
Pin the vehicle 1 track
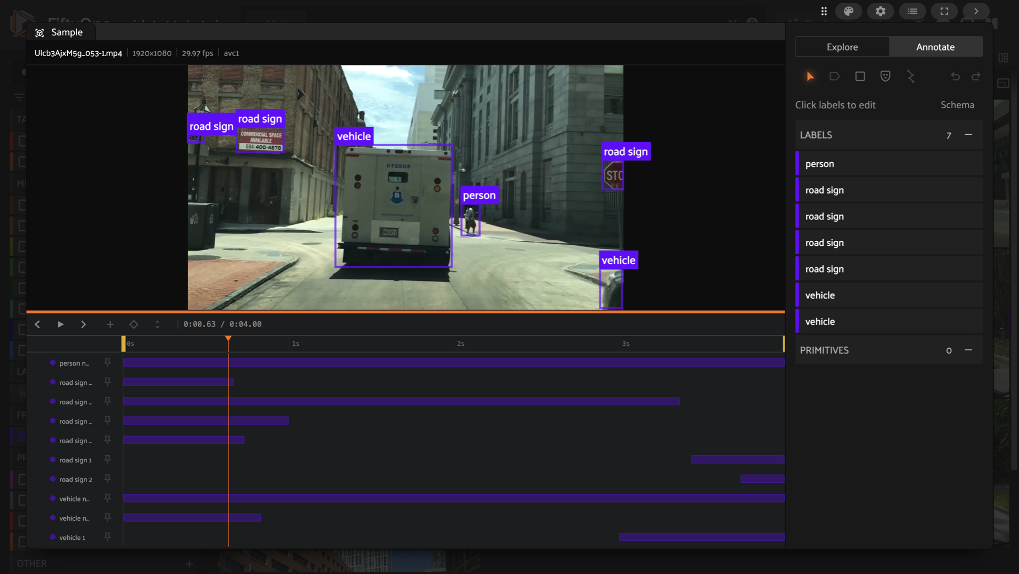(x=107, y=537)
